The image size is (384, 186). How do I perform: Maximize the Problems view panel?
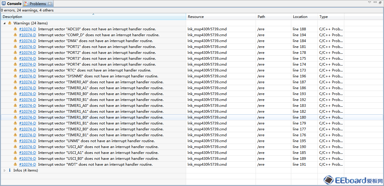click(380, 2)
